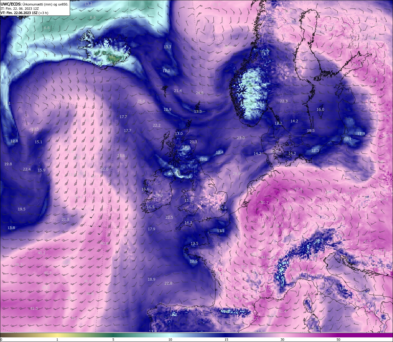The width and height of the screenshot is (393, 342).
Task: Click the 24.6 map value
Action: pyautogui.click(x=200, y=93)
